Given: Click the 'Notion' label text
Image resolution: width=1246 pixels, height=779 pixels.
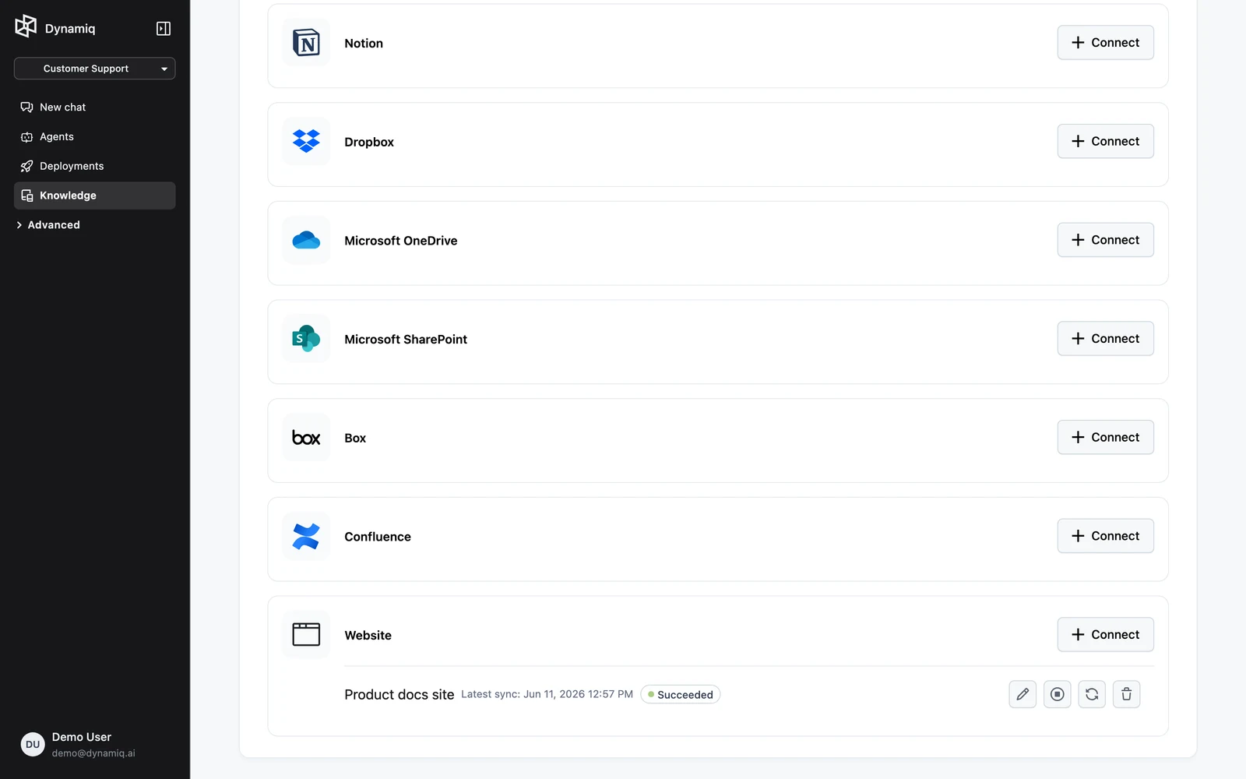Looking at the screenshot, I should [x=364, y=44].
